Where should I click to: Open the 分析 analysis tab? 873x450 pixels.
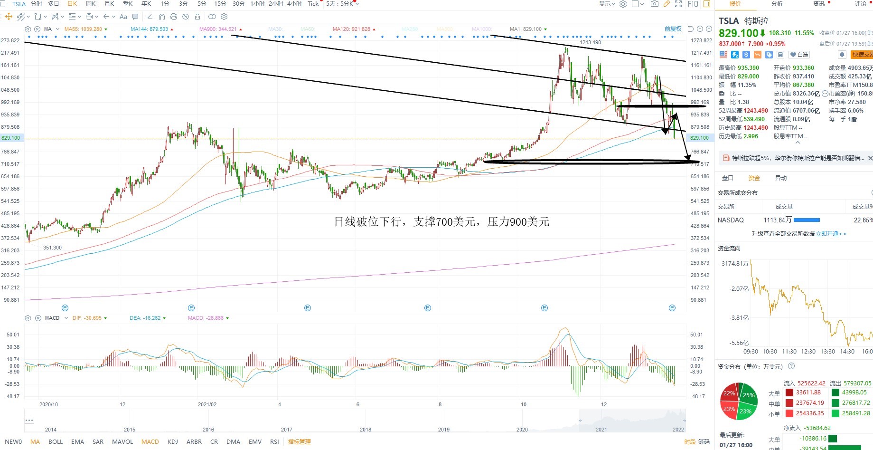click(777, 4)
